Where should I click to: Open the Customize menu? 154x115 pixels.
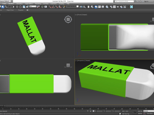point(53,4)
